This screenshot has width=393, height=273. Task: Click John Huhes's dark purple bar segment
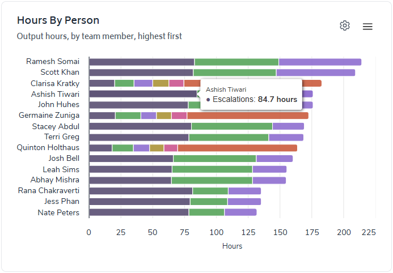138,105
